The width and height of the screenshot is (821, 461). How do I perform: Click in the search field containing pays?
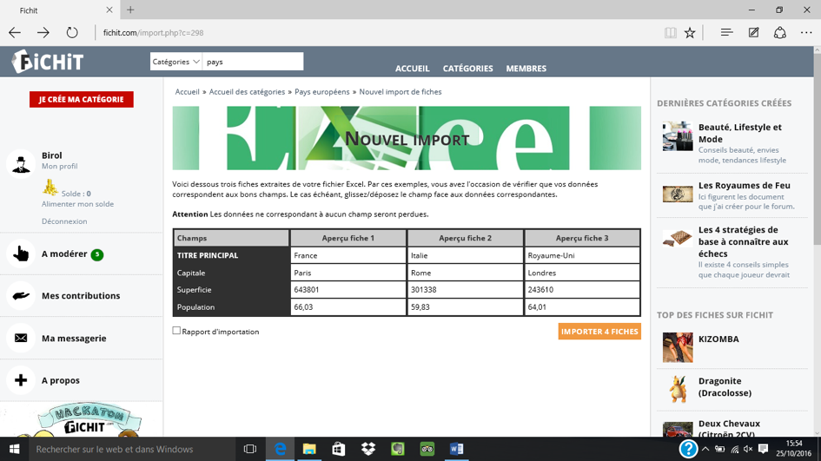tap(253, 62)
